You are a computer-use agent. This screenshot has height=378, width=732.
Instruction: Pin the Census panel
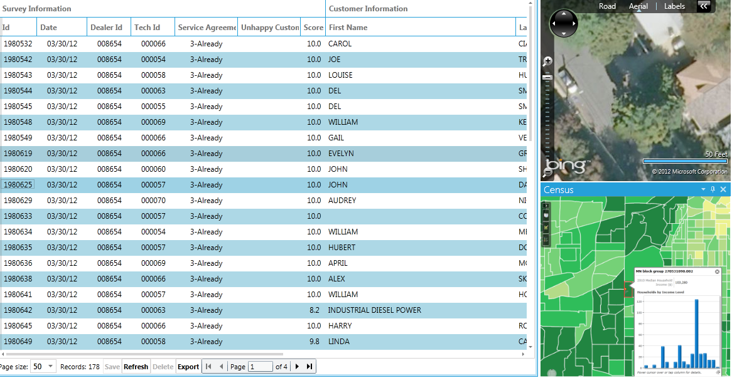(x=713, y=189)
